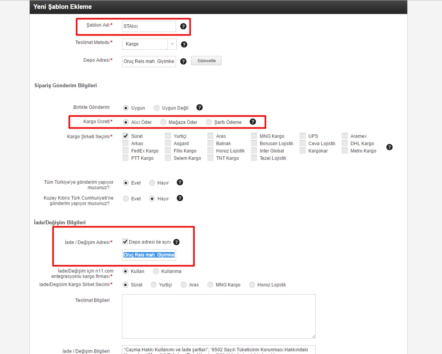
Task: Select MNG Kargo as return cargo company
Action: click(210, 285)
